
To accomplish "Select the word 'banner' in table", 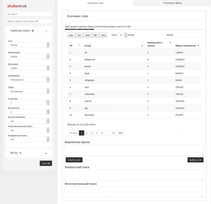I will click(x=88, y=66).
